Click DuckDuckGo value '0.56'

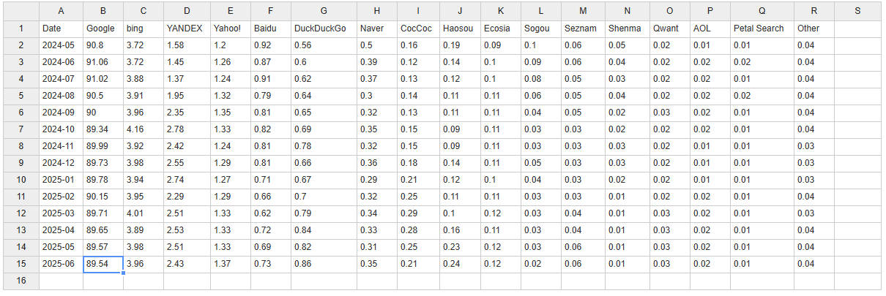(x=324, y=45)
